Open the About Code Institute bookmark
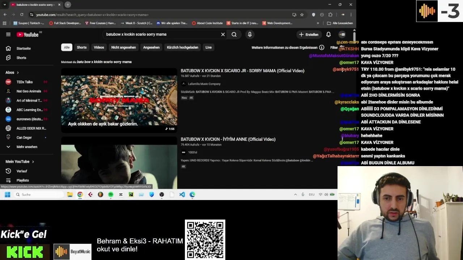 [x=207, y=23]
